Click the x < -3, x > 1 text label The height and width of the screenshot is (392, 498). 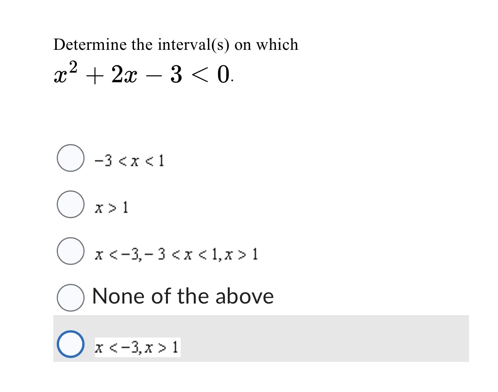pyautogui.click(x=137, y=347)
